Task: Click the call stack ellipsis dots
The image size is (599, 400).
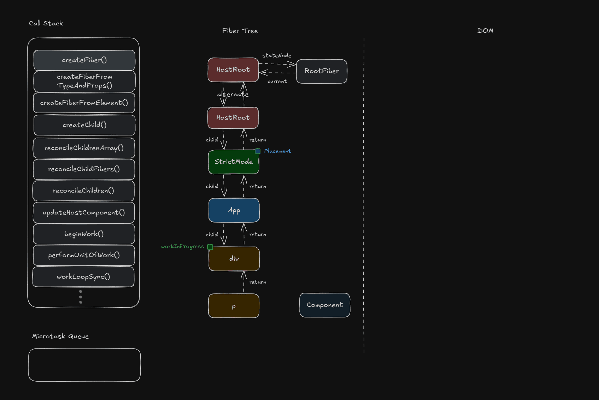Action: [x=81, y=297]
